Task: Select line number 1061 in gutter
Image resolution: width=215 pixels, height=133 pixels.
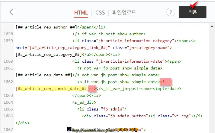Action: (8, 68)
